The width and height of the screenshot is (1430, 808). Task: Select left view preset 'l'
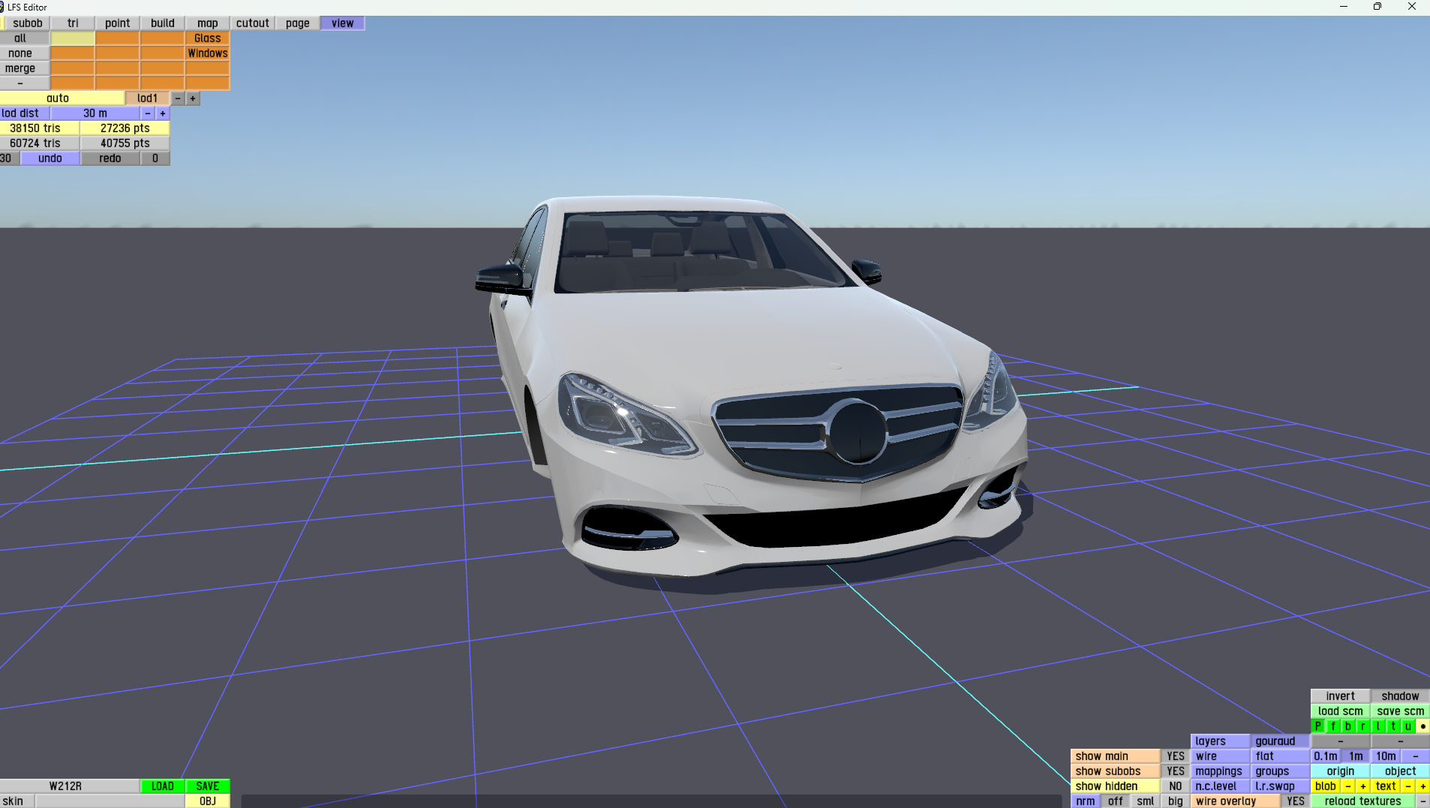[x=1378, y=726]
